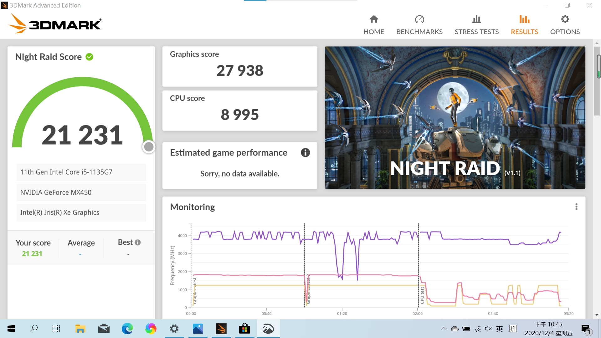Open File Explorer from taskbar

(80, 329)
